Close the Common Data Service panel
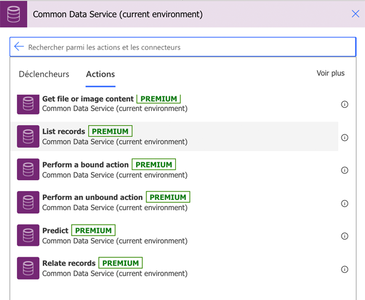 pyautogui.click(x=355, y=14)
